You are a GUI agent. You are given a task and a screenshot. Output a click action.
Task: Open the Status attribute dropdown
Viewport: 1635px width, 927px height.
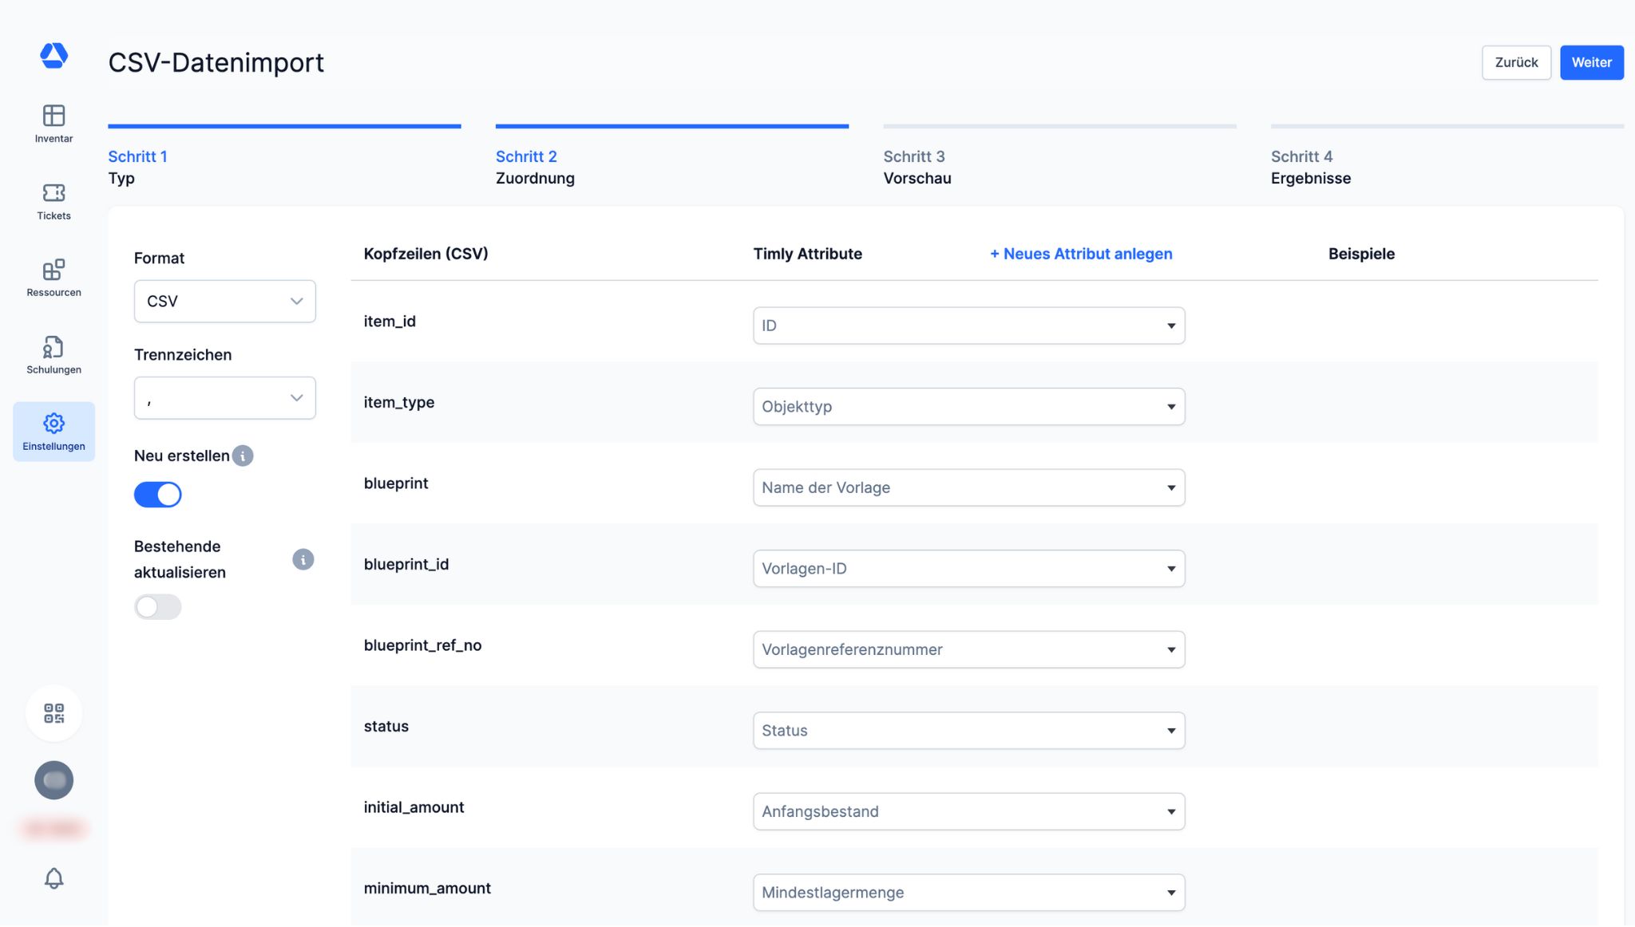[x=968, y=730]
